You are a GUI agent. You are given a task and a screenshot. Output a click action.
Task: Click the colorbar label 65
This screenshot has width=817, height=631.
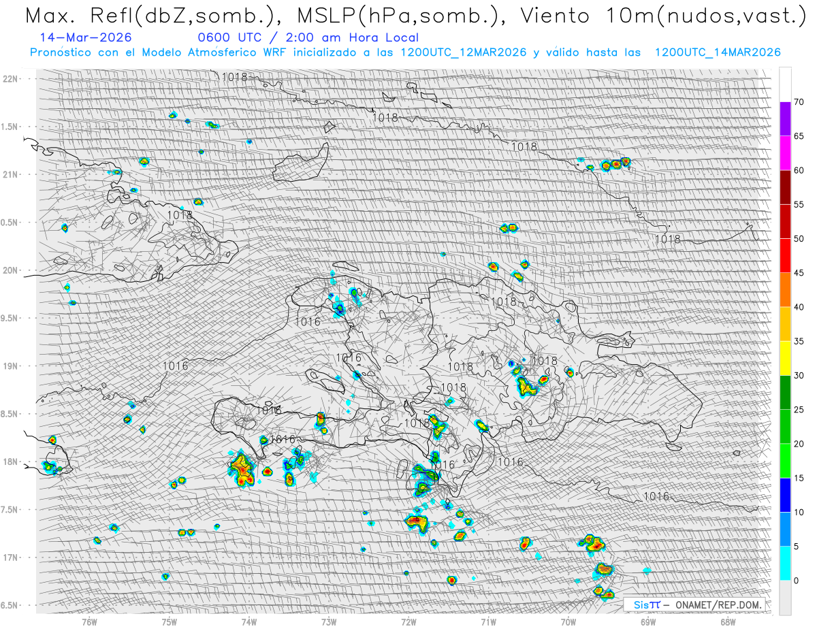799,136
